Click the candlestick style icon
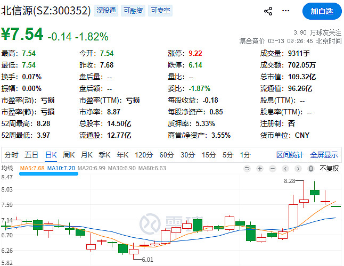This screenshot has height=266, width=344. [x=310, y=169]
